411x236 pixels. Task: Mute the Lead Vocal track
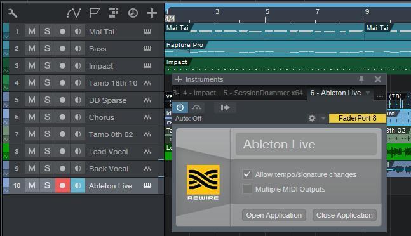pyautogui.click(x=32, y=151)
